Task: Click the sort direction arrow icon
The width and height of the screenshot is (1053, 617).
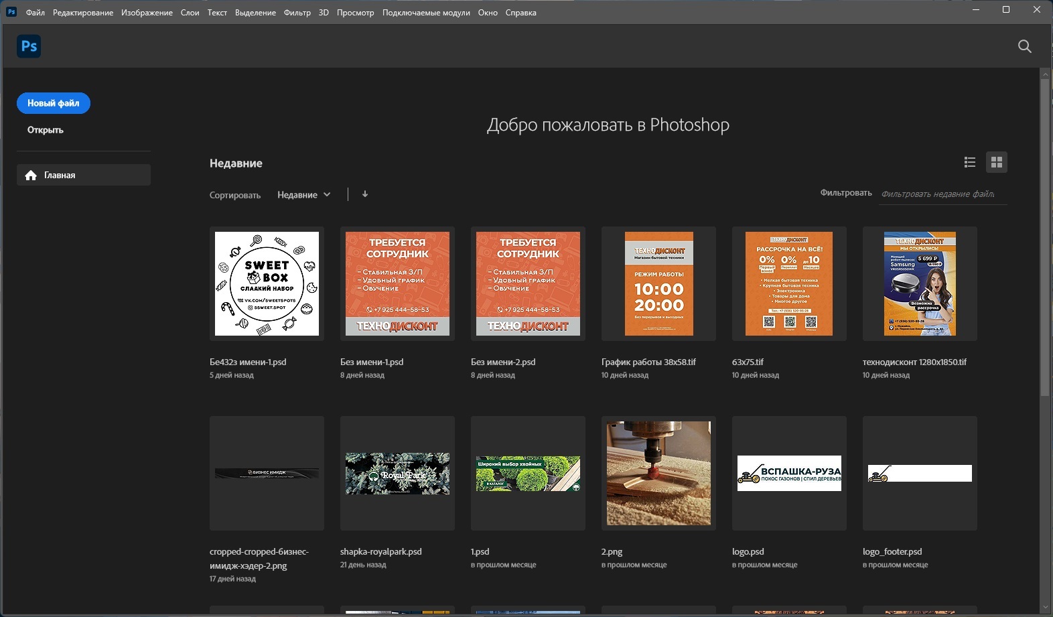Action: tap(365, 194)
